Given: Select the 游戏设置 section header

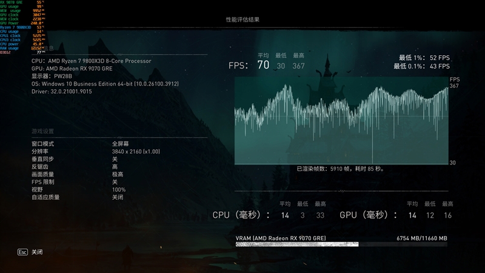Looking at the screenshot, I should tap(42, 131).
